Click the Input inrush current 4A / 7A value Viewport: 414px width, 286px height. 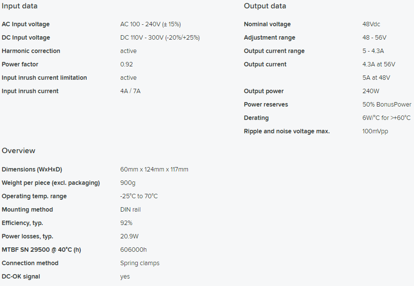tap(130, 91)
